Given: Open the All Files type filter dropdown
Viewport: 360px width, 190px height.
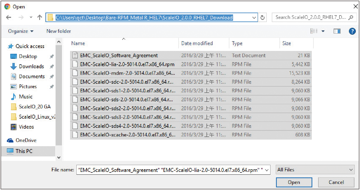Looking at the screenshot, I should (315, 170).
